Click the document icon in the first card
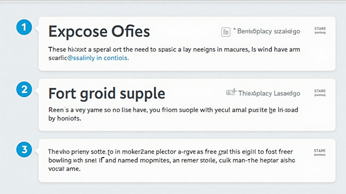Image resolution: width=346 pixels, height=194 pixels. tap(225, 32)
